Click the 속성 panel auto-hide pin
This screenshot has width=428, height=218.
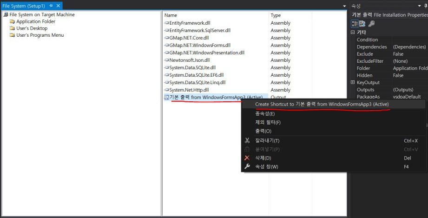426,6
